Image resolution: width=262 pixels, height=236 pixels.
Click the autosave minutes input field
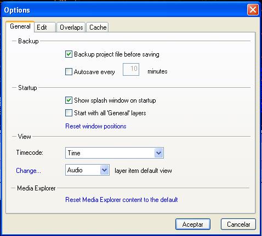pos(131,69)
